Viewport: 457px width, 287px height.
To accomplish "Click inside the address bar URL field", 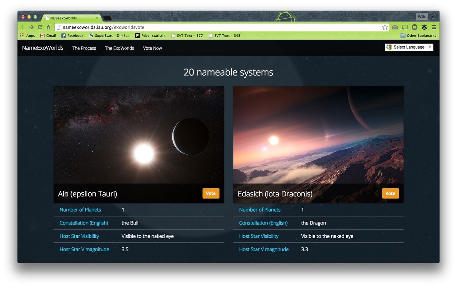I will [143, 27].
